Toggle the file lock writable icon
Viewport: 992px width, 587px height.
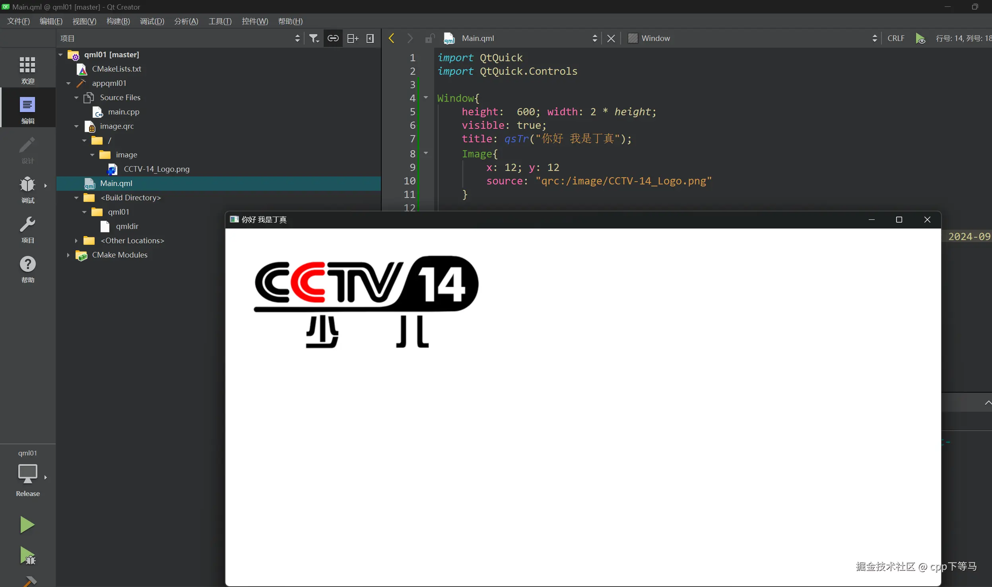tap(429, 38)
